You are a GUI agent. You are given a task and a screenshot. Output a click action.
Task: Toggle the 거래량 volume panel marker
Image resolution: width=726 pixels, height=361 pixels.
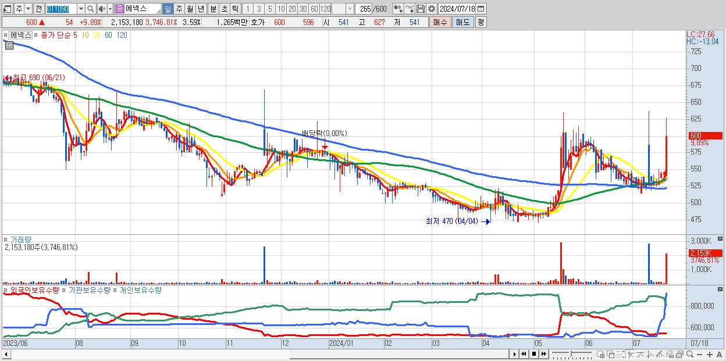6,239
